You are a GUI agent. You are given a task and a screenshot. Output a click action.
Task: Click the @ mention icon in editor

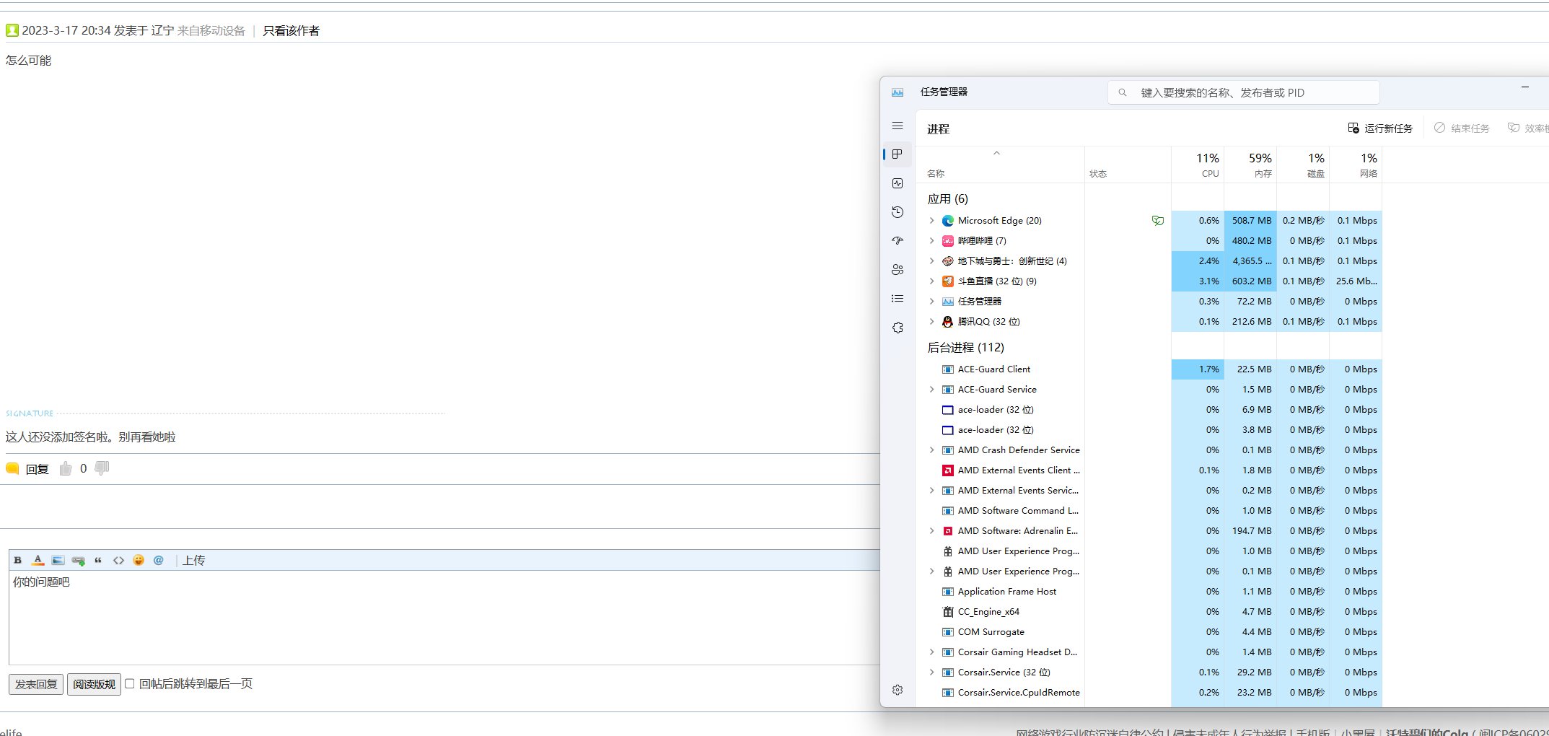pyautogui.click(x=159, y=560)
